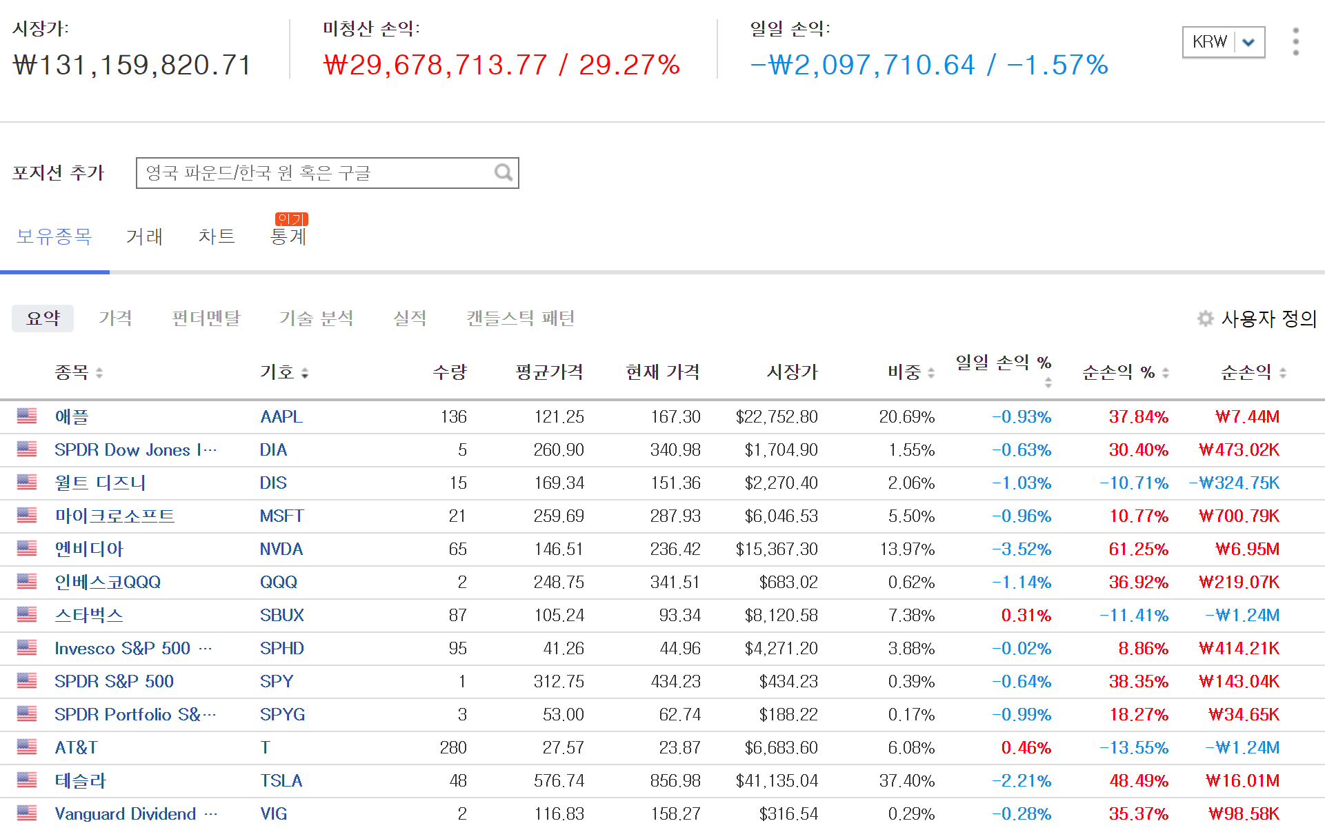This screenshot has height=830, width=1325.
Task: Click the total market value ₩131,159,820.71
Action: (132, 65)
